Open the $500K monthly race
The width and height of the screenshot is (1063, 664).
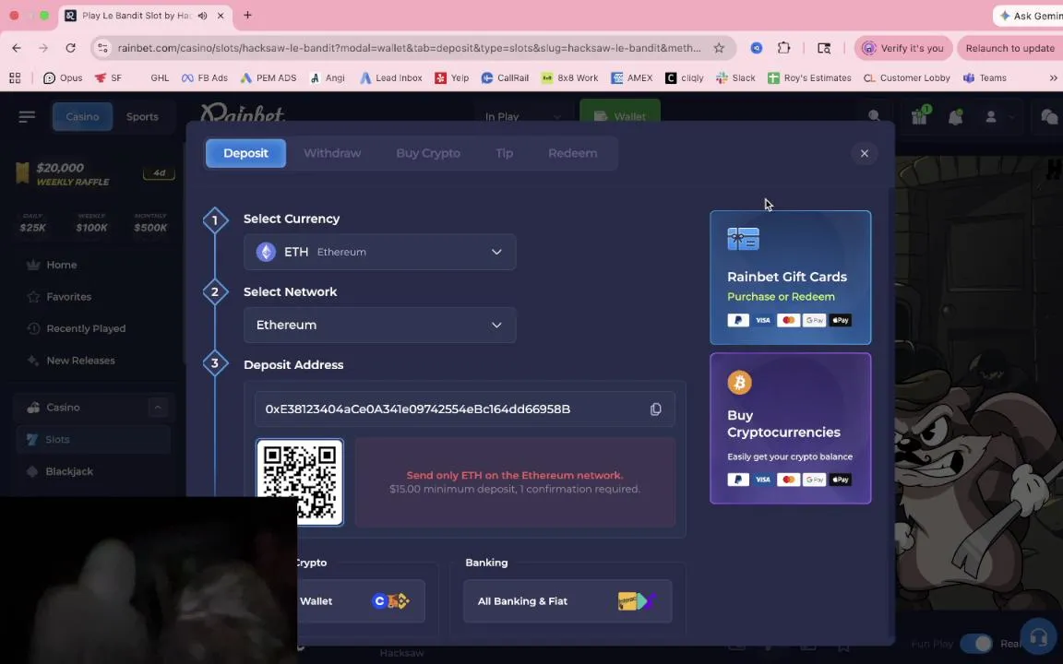(x=150, y=223)
